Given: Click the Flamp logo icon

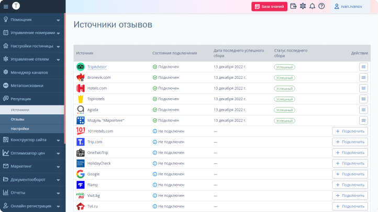Looking at the screenshot, I should click(81, 185).
